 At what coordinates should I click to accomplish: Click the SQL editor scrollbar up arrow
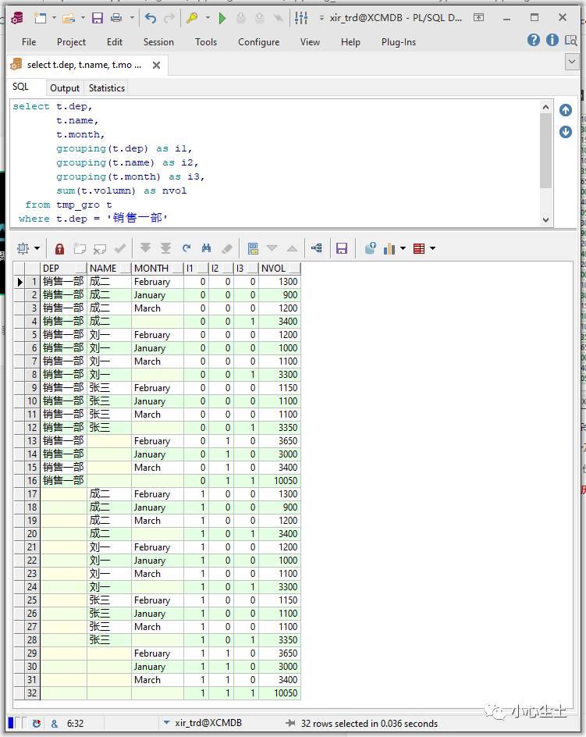pyautogui.click(x=545, y=107)
